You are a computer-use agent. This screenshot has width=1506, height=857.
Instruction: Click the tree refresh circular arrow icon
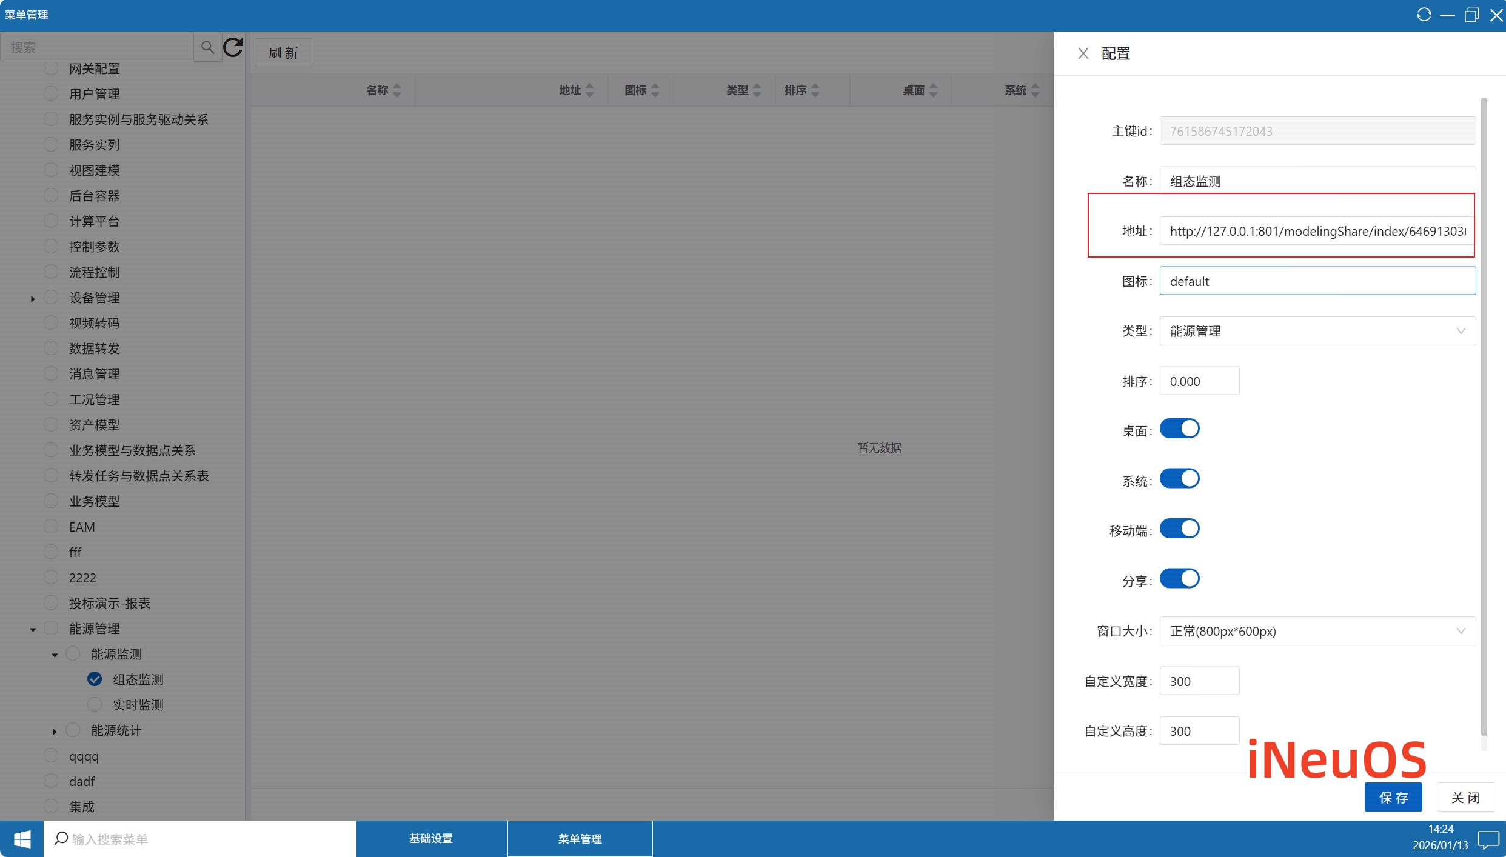(x=233, y=47)
